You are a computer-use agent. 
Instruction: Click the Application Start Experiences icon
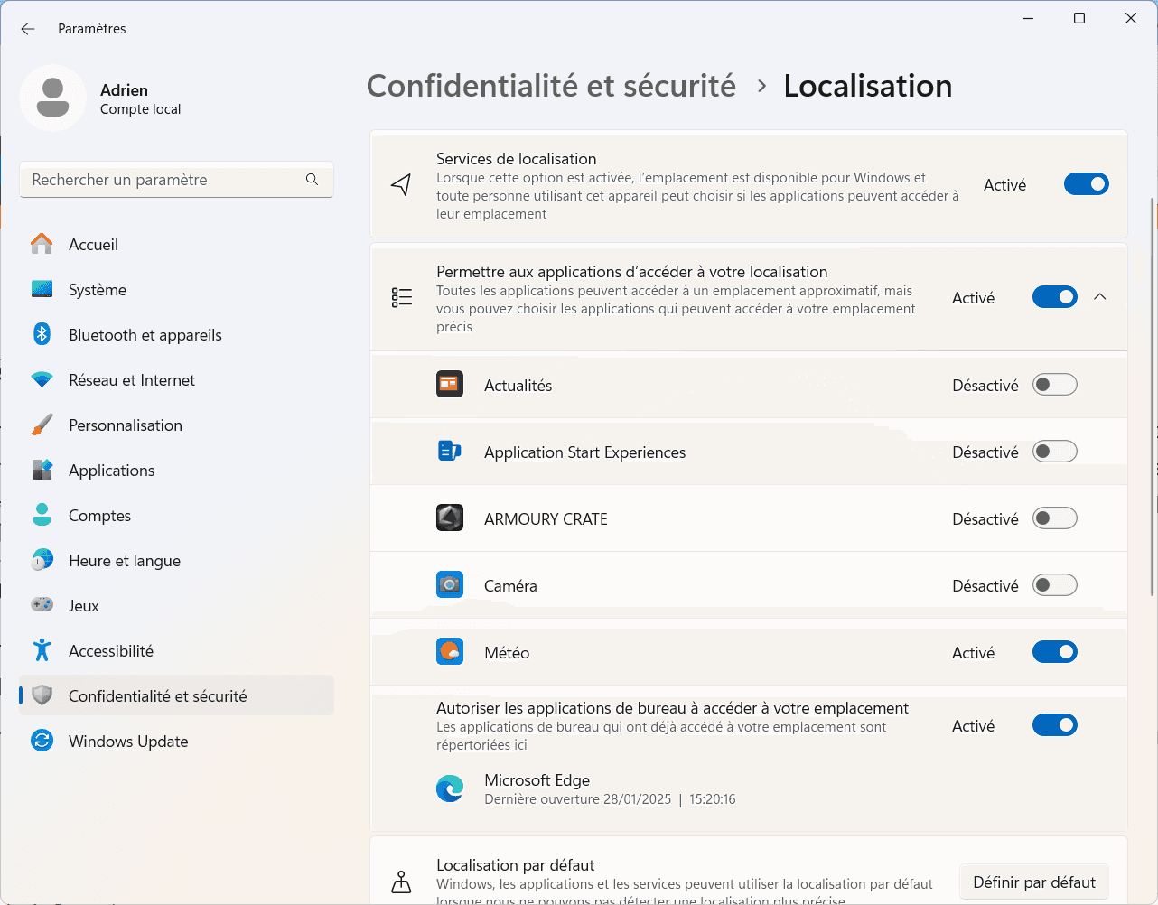[x=450, y=451]
